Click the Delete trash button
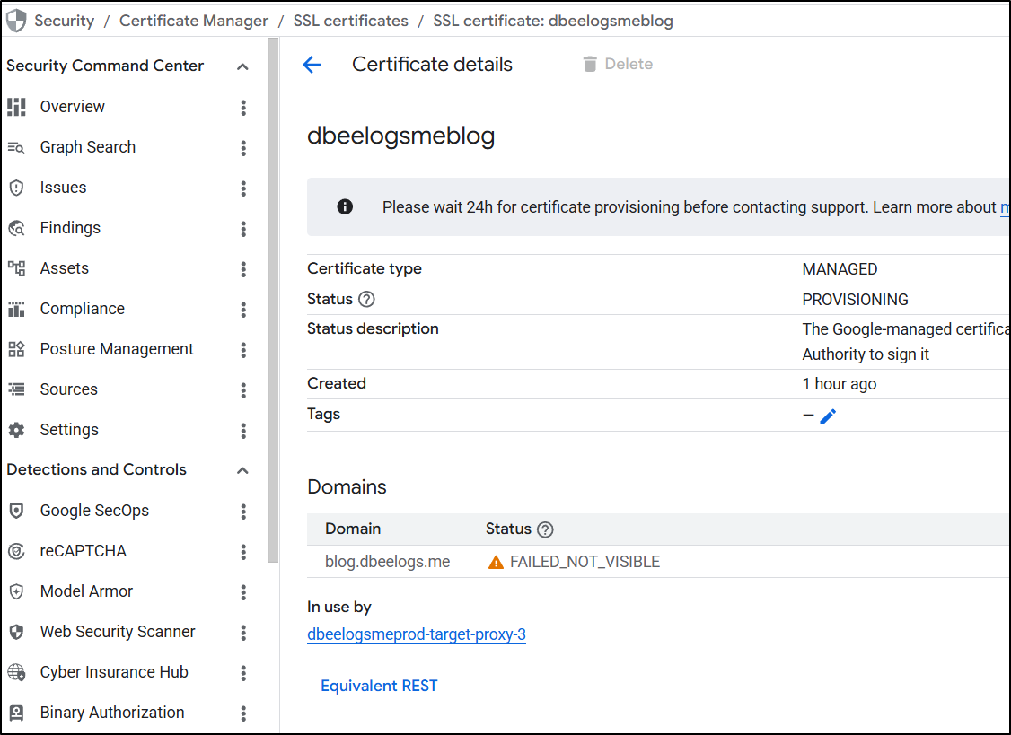Image resolution: width=1011 pixels, height=735 pixels. coord(617,65)
